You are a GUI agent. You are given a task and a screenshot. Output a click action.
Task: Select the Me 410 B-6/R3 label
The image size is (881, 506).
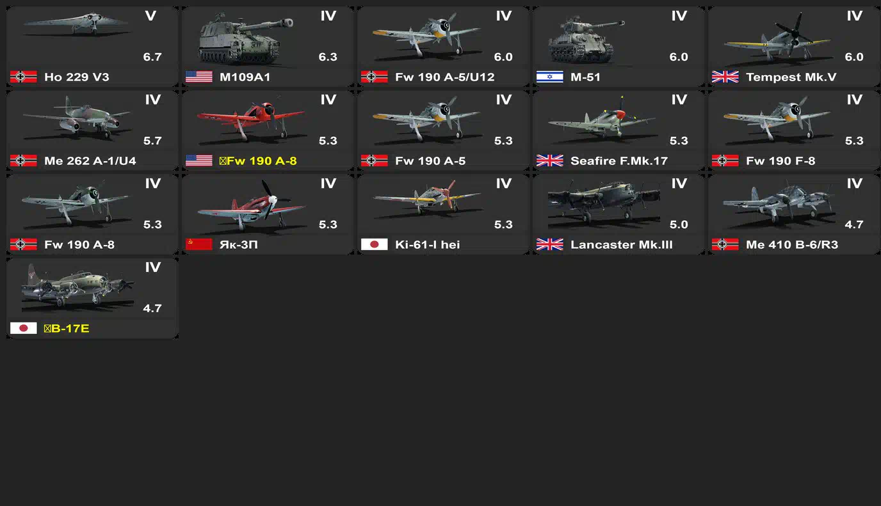tap(792, 244)
